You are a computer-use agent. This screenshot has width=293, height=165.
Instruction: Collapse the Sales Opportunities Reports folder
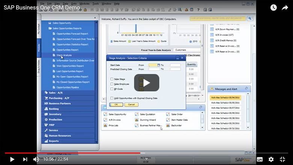50,28
